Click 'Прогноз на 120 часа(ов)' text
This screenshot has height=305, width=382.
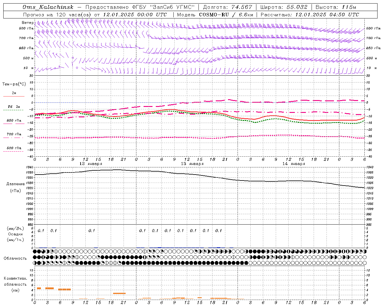pos(57,15)
